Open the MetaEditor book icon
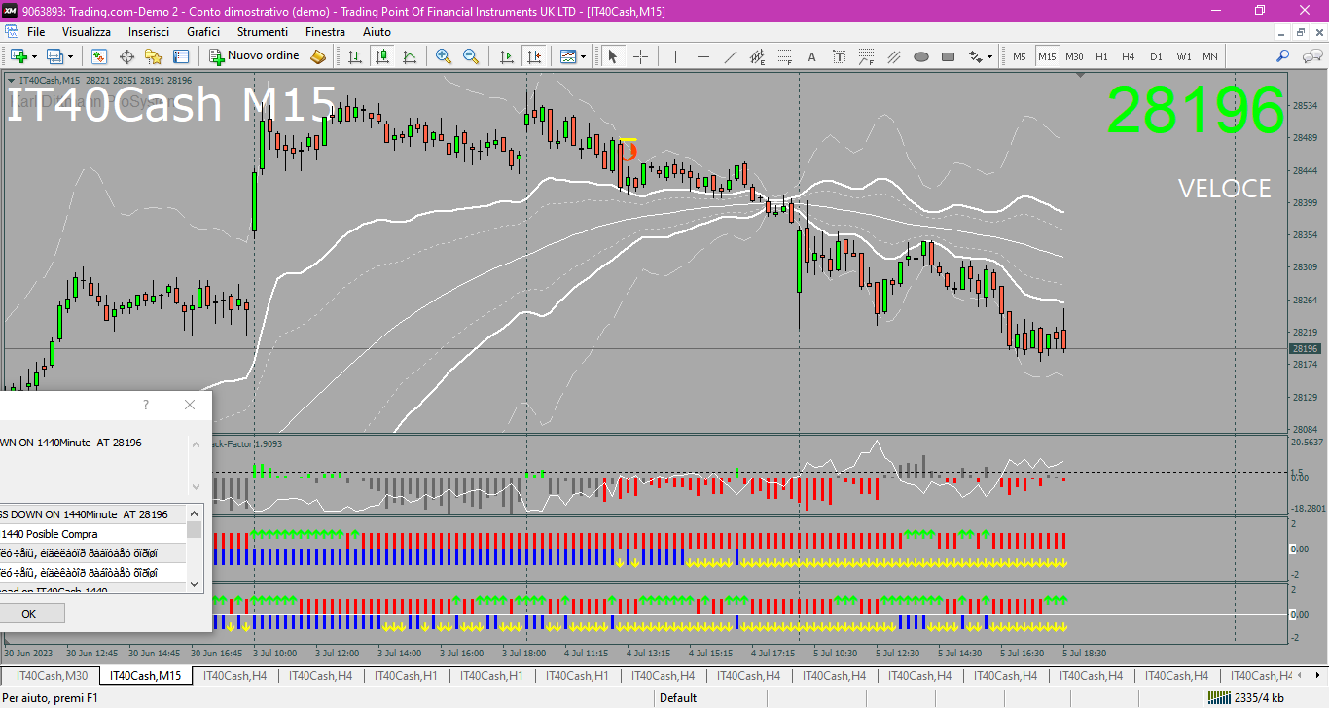 [318, 56]
